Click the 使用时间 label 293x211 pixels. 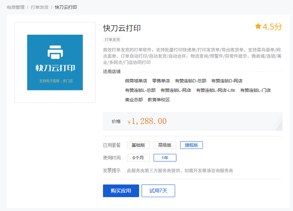click(x=112, y=158)
